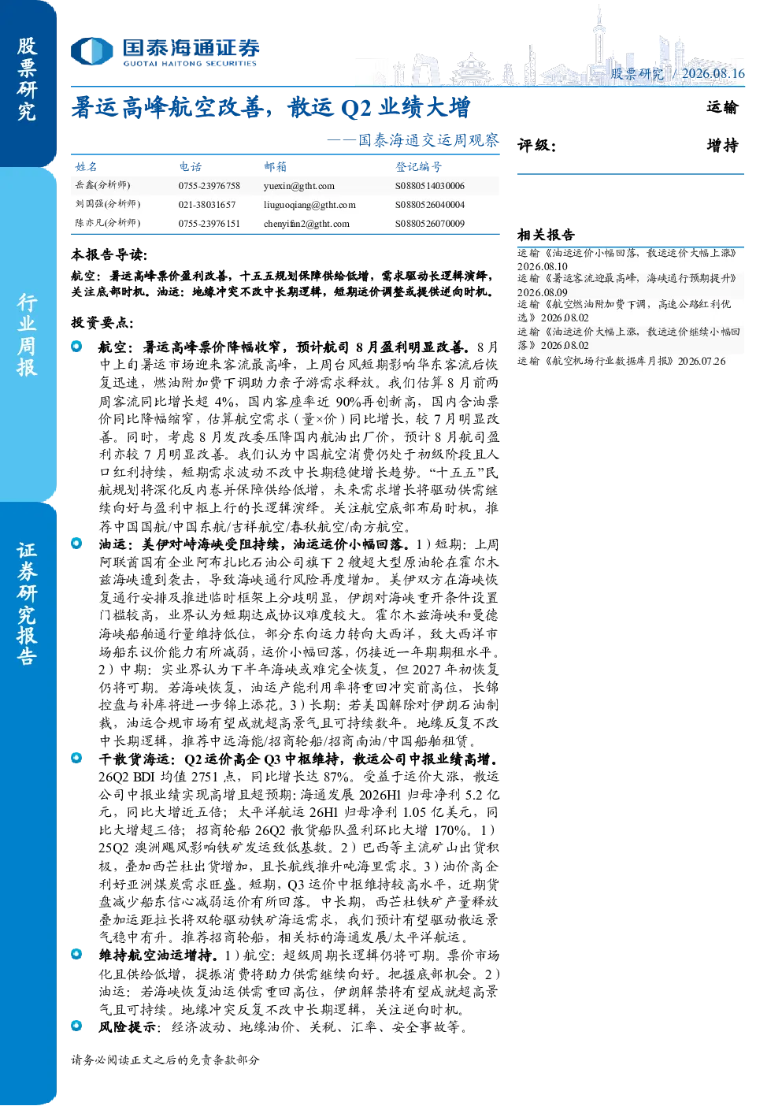Click footer note 请务必阅读正文之后的免责条款部分
The image size is (782, 1106).
(x=165, y=1060)
